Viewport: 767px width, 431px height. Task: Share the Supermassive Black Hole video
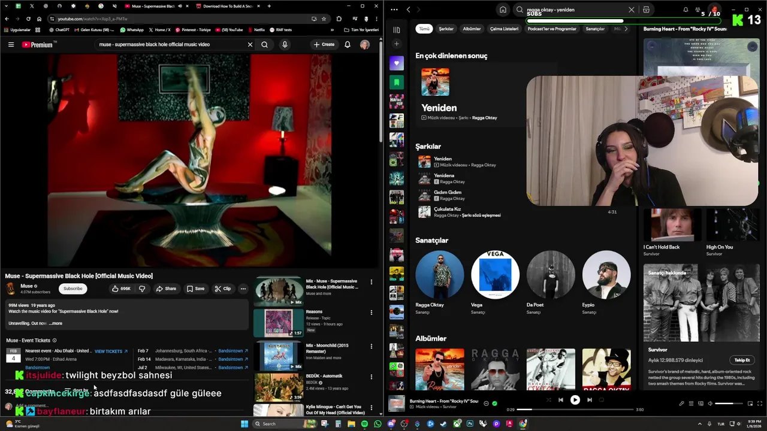tap(166, 289)
